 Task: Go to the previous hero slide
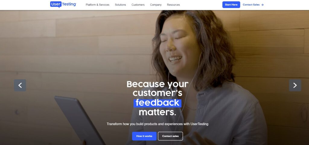tap(20, 85)
